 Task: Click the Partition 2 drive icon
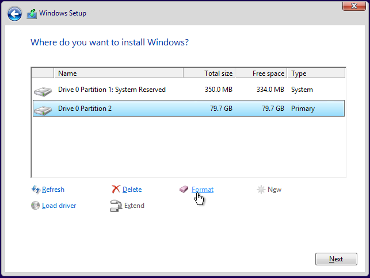coord(43,109)
